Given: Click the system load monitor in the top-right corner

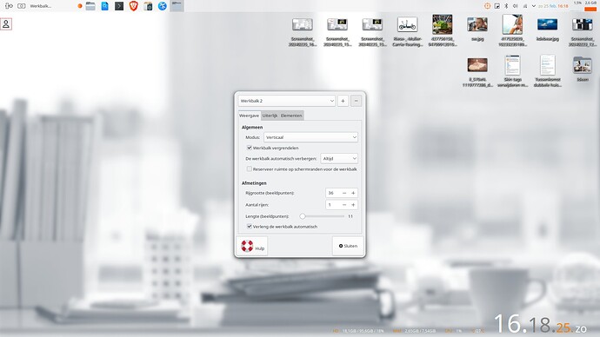Looking at the screenshot, I should [584, 6].
